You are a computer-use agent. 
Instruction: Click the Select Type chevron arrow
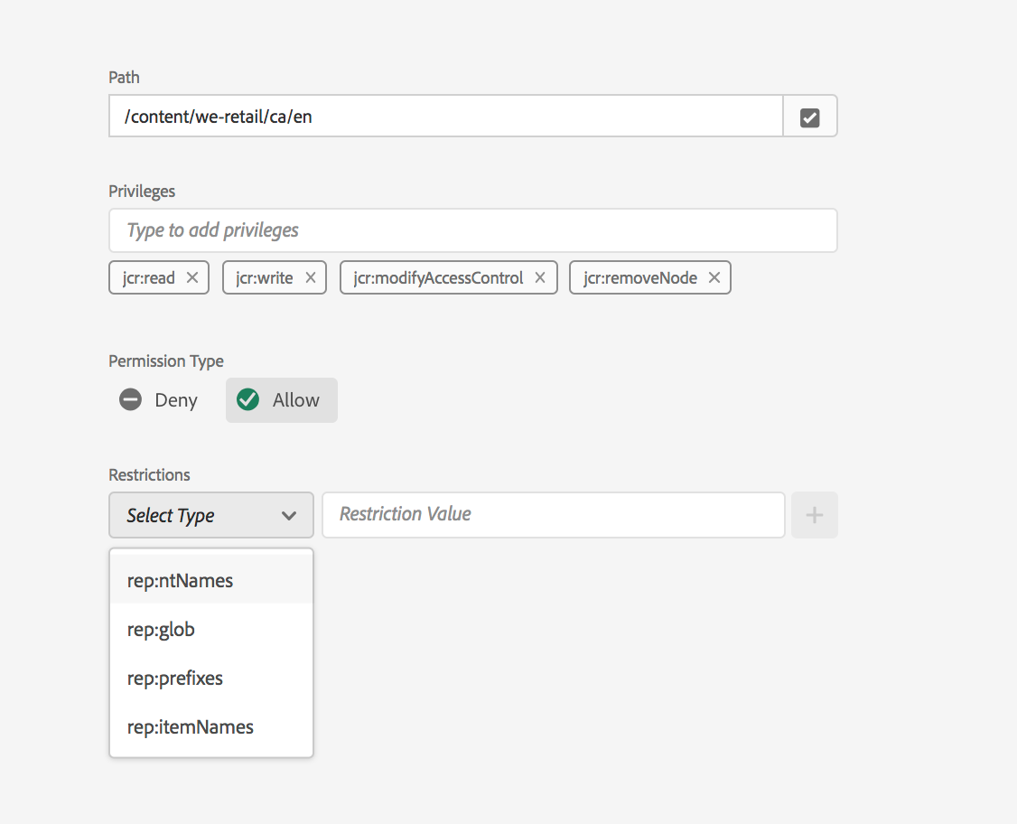point(289,516)
